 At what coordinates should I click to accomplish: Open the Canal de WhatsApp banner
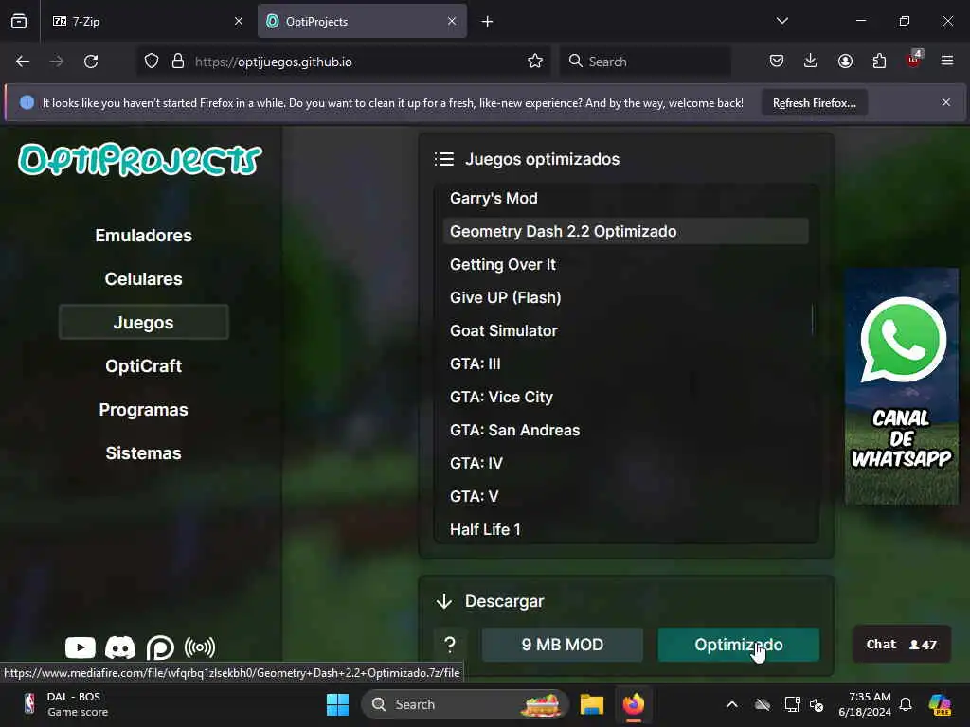pyautogui.click(x=902, y=386)
